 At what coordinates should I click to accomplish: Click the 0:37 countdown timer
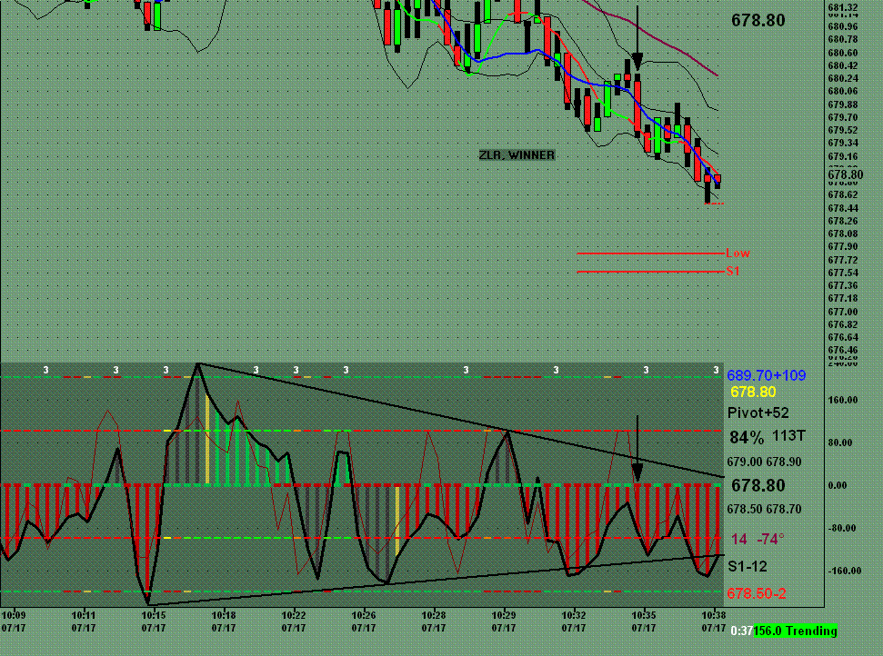(742, 631)
